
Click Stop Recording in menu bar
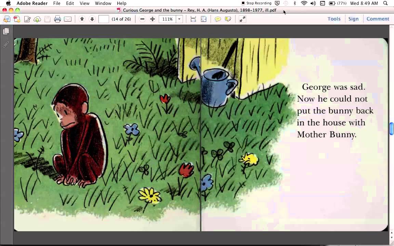(x=256, y=3)
